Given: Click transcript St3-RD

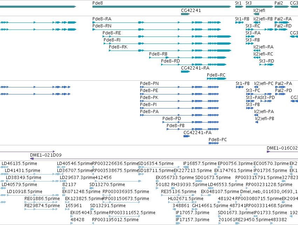Looking at the screenshot, I should point(266,65).
